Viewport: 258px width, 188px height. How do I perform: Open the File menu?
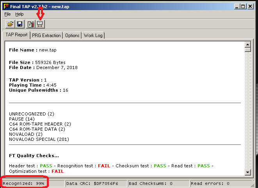click(x=7, y=14)
